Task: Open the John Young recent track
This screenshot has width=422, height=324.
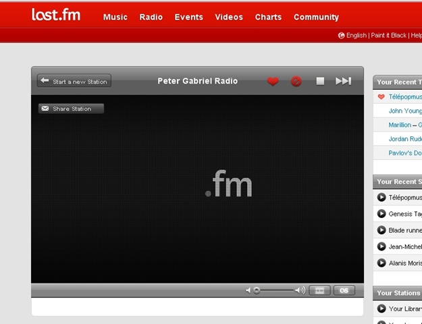Action: [405, 111]
